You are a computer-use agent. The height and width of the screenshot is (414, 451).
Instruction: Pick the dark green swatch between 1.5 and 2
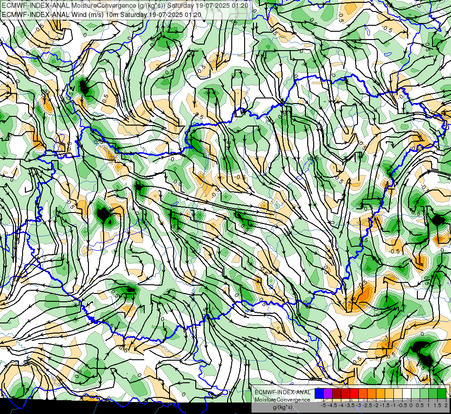click(442, 393)
